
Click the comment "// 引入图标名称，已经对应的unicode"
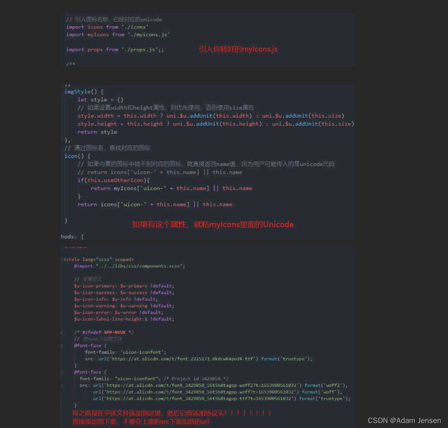click(x=114, y=19)
